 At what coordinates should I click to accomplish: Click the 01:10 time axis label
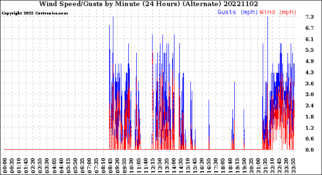[19, 166]
